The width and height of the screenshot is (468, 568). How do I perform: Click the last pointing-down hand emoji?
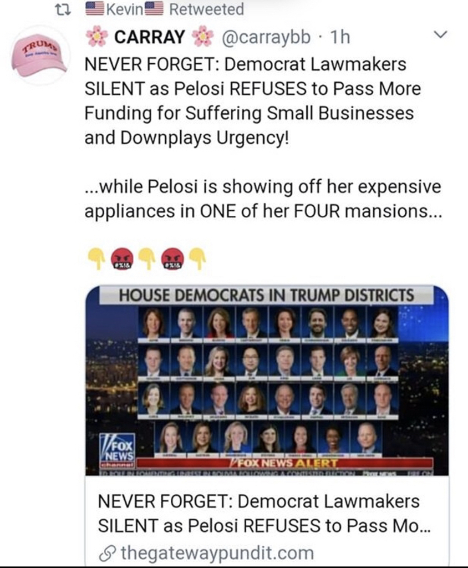tap(198, 258)
